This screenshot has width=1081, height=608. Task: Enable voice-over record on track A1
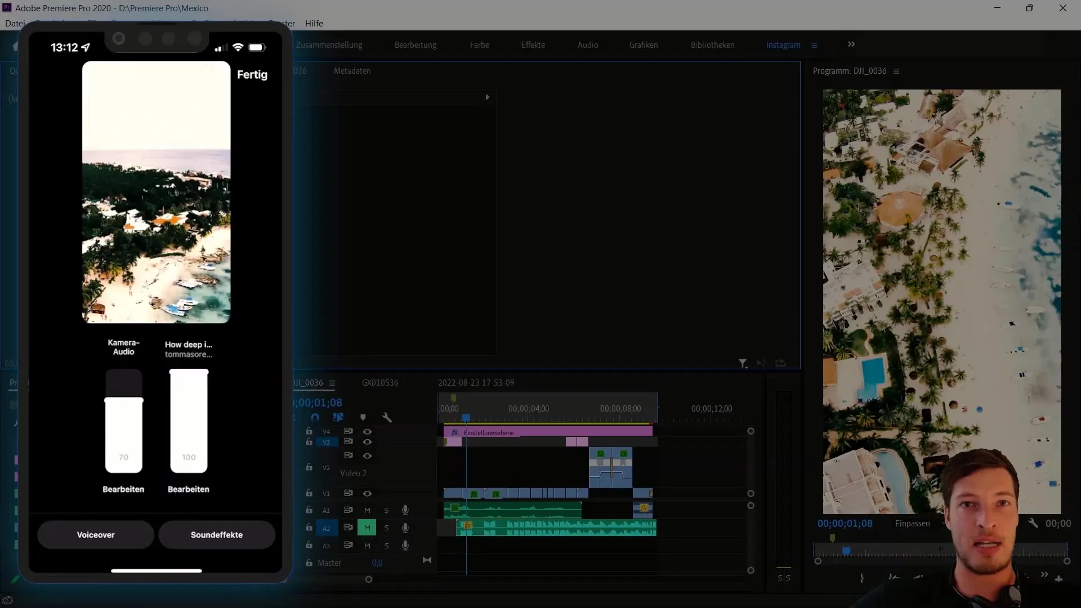[405, 510]
